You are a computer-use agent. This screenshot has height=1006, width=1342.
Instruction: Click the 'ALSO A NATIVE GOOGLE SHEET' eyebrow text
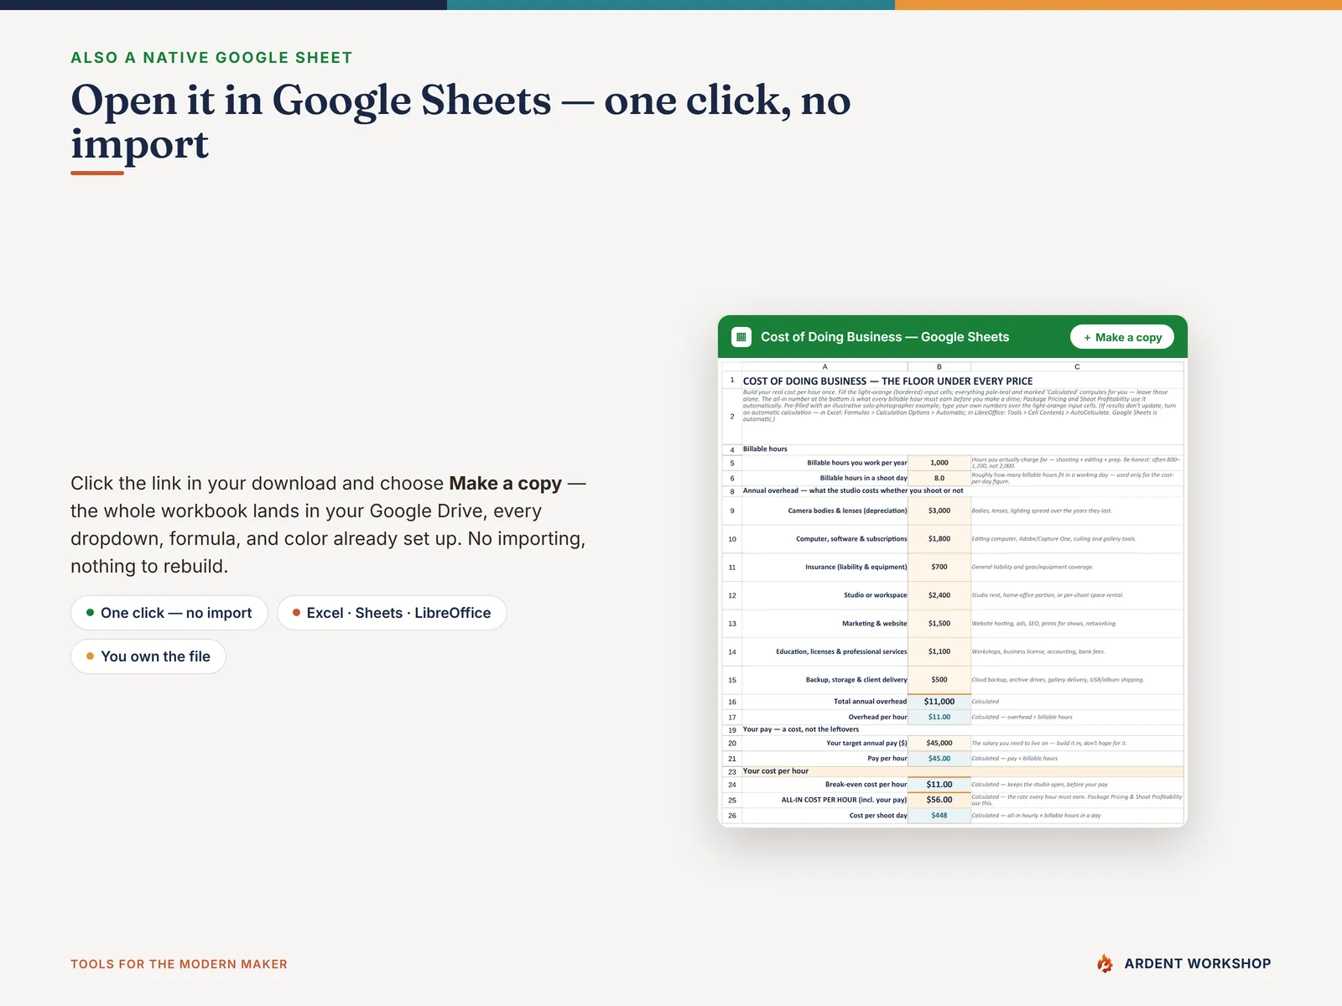pyautogui.click(x=211, y=58)
